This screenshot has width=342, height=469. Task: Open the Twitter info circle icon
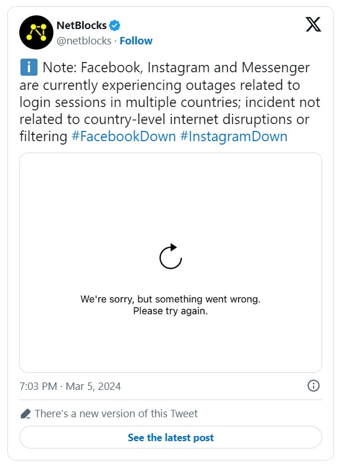313,386
